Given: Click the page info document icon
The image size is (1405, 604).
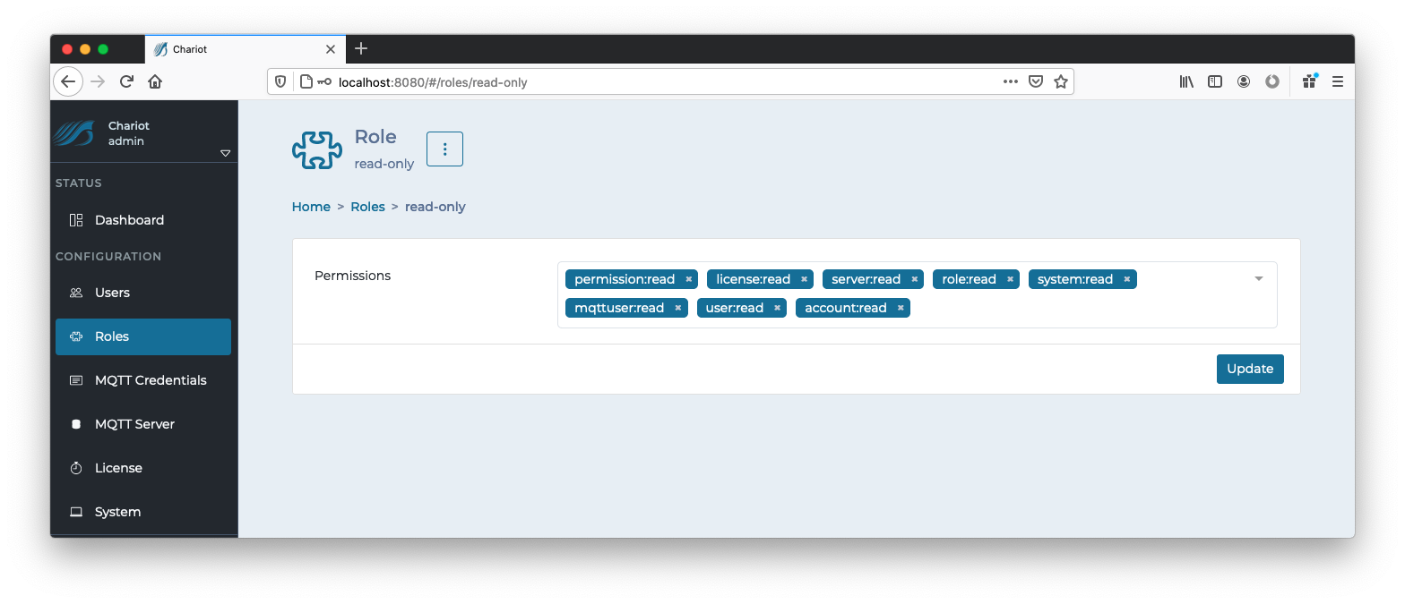Looking at the screenshot, I should (306, 81).
